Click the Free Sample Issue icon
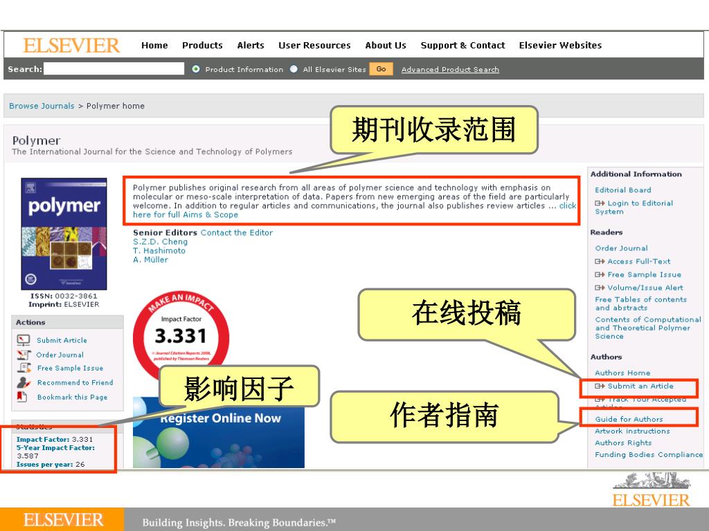 pyautogui.click(x=24, y=368)
